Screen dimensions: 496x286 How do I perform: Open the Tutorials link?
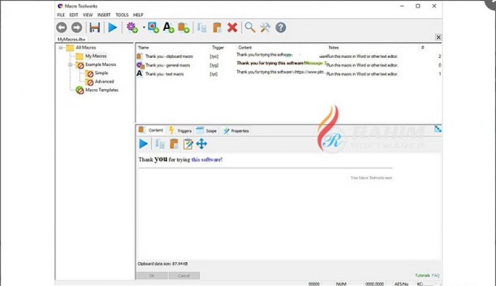[422, 275]
